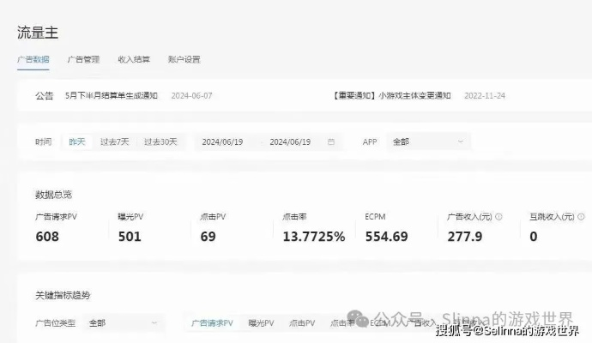Click the 广告请求PV value 608
Screen dimensions: 592x343
[47, 237]
